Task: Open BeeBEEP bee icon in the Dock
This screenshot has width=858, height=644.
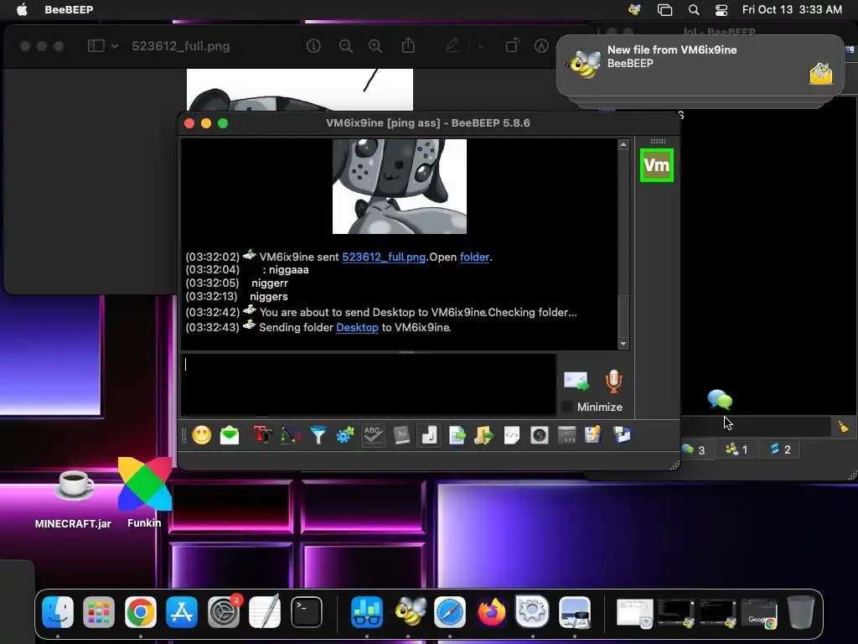Action: (409, 611)
